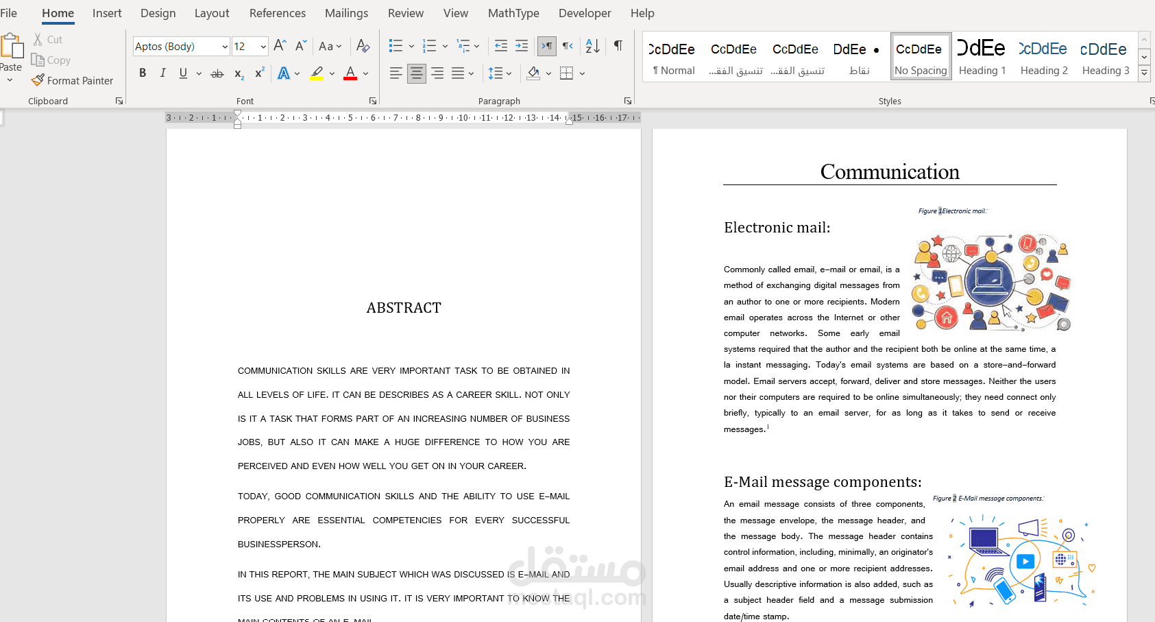Insert a numbered list
1155x622 pixels.
click(x=430, y=46)
